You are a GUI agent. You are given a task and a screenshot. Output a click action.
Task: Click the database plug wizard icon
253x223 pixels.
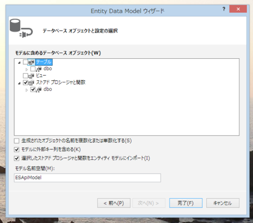(x=21, y=29)
